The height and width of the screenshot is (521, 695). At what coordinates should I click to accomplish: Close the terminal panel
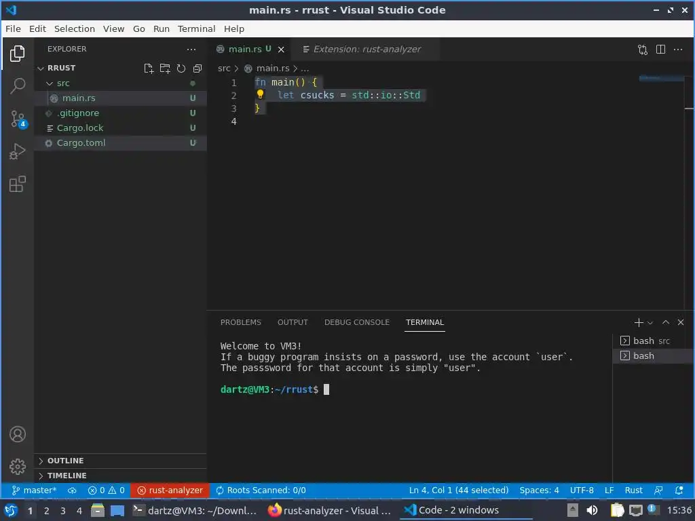(681, 322)
